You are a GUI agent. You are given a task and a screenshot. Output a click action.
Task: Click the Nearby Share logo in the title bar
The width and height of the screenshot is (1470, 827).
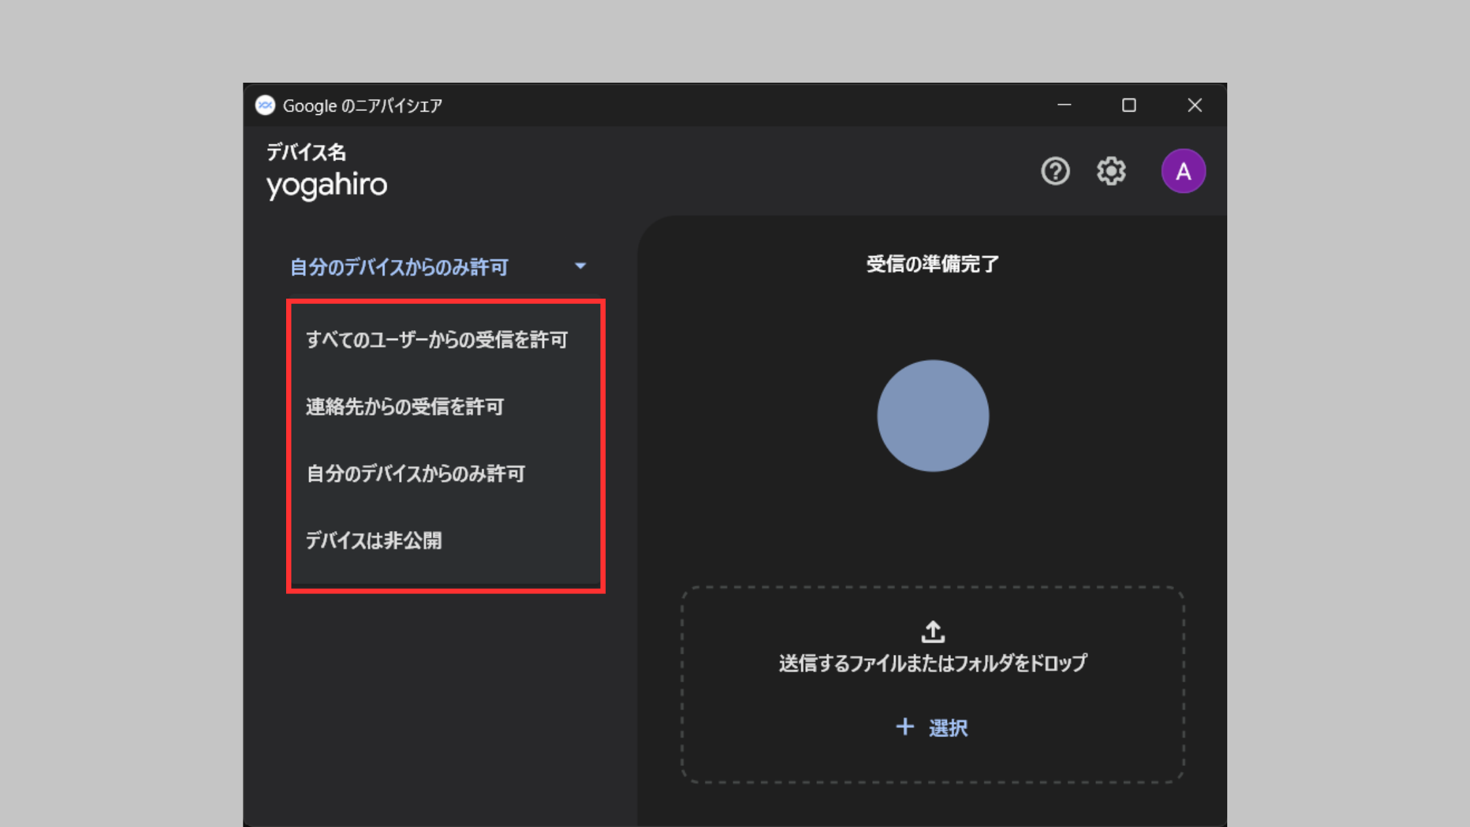pyautogui.click(x=265, y=106)
